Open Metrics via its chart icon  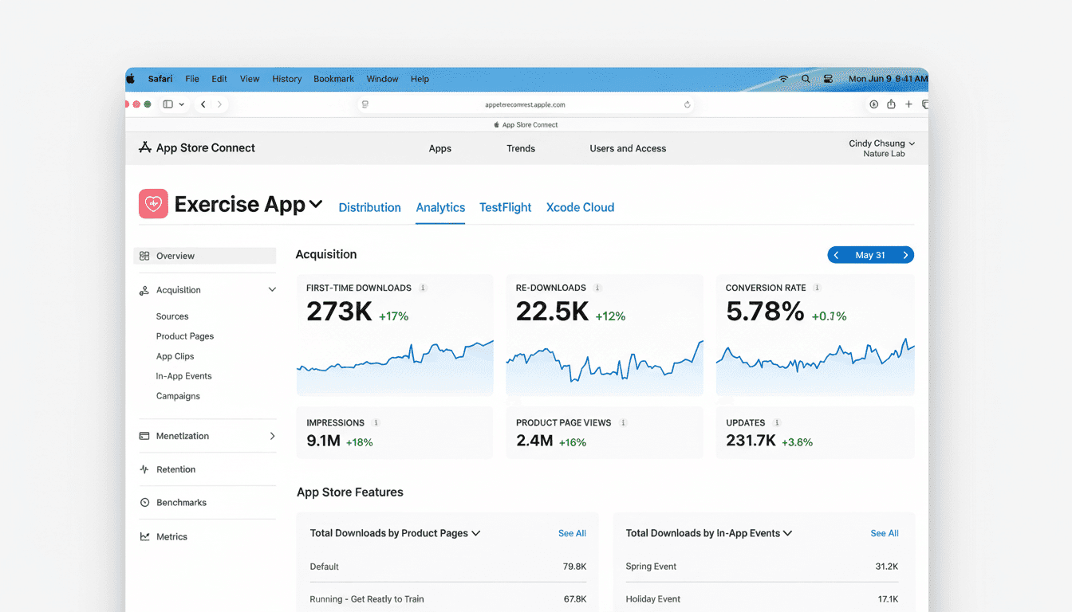(146, 536)
